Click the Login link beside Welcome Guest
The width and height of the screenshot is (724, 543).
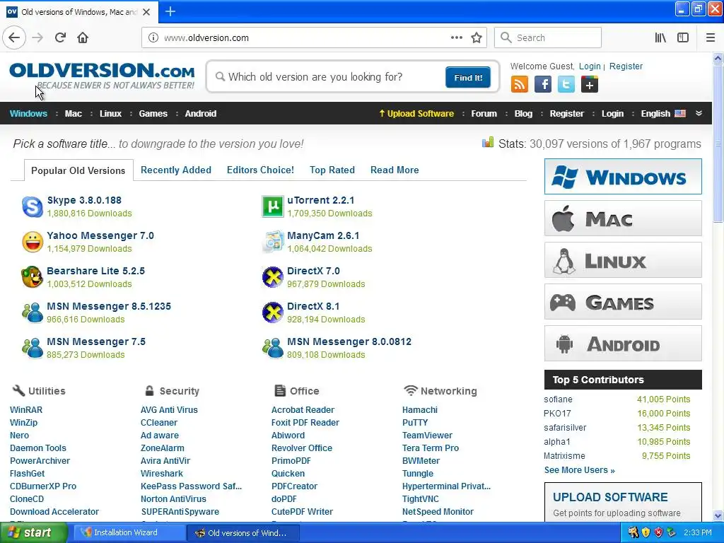coord(590,66)
